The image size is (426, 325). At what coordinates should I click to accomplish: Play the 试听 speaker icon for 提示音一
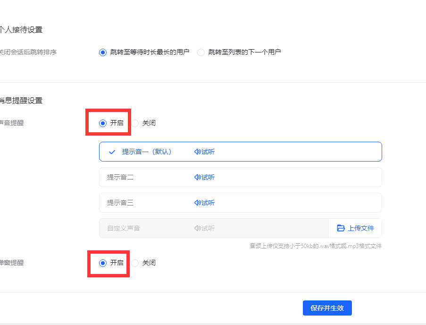click(197, 152)
